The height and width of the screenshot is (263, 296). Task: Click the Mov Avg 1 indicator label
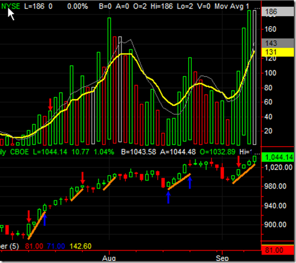coord(232,6)
